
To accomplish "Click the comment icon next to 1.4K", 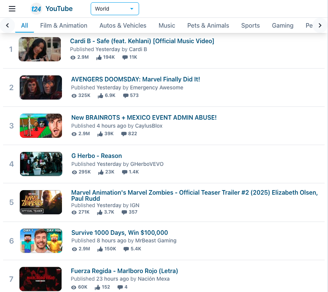I will pos(125,172).
